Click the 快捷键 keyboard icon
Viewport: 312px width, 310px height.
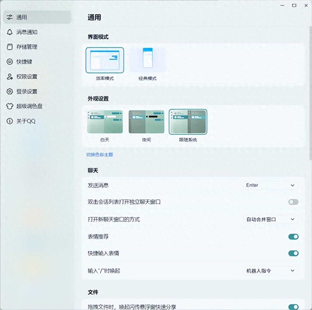[10, 62]
